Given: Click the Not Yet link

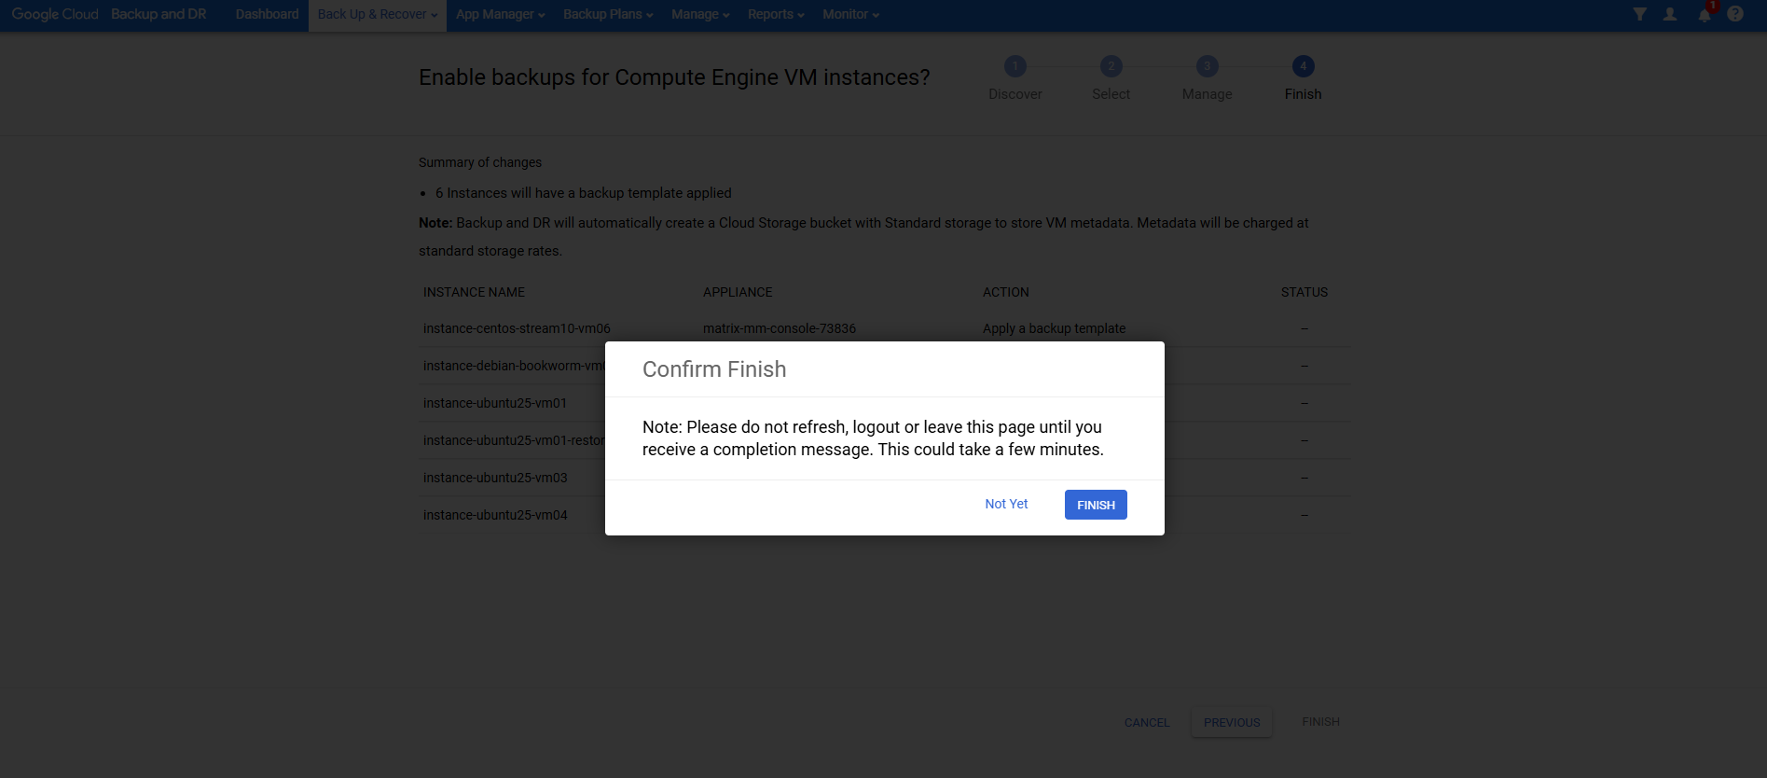Looking at the screenshot, I should point(1006,504).
